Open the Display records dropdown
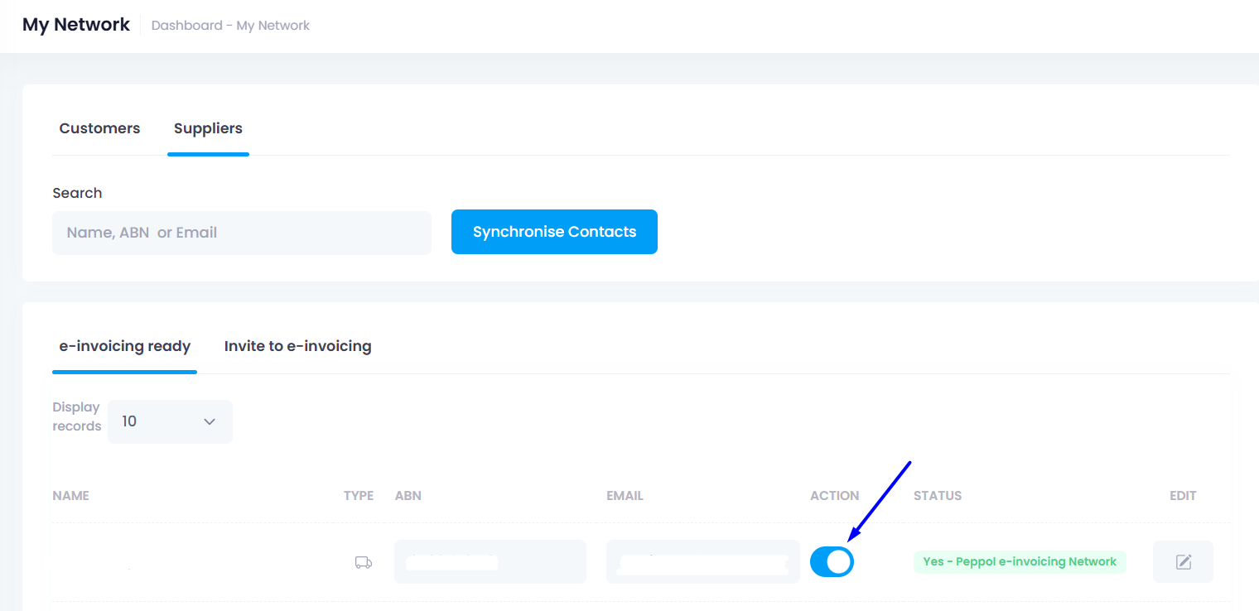This screenshot has height=611, width=1259. pos(170,421)
